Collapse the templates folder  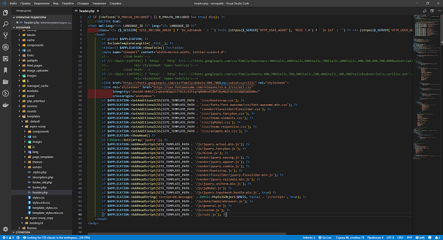point(33,116)
